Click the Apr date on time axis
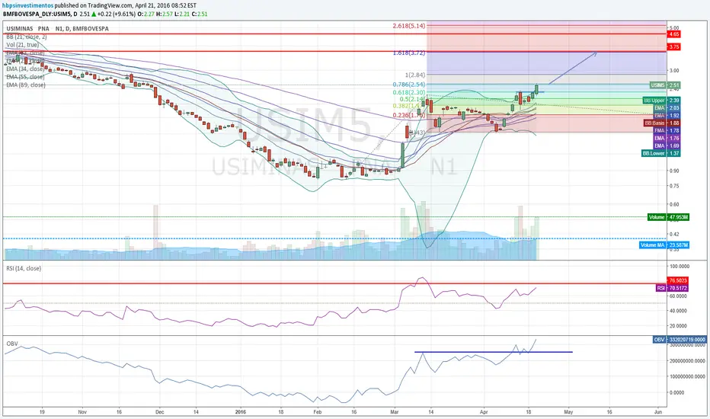The width and height of the screenshot is (710, 419). pos(484,412)
